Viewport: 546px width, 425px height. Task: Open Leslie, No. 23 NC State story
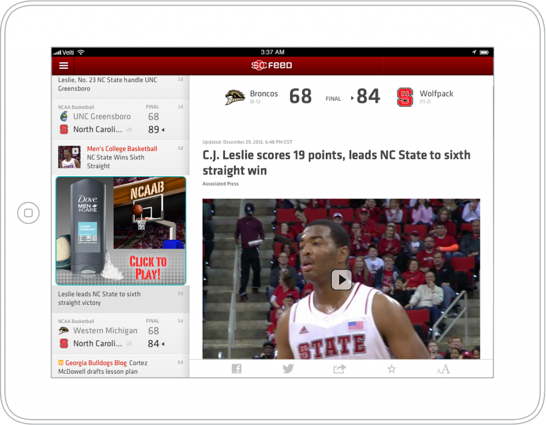(121, 85)
